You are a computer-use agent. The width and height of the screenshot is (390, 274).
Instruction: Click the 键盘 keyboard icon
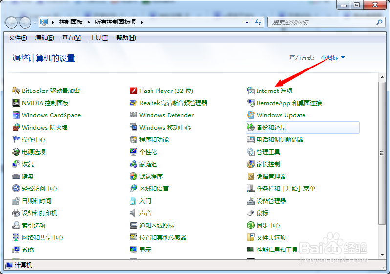[16, 176]
